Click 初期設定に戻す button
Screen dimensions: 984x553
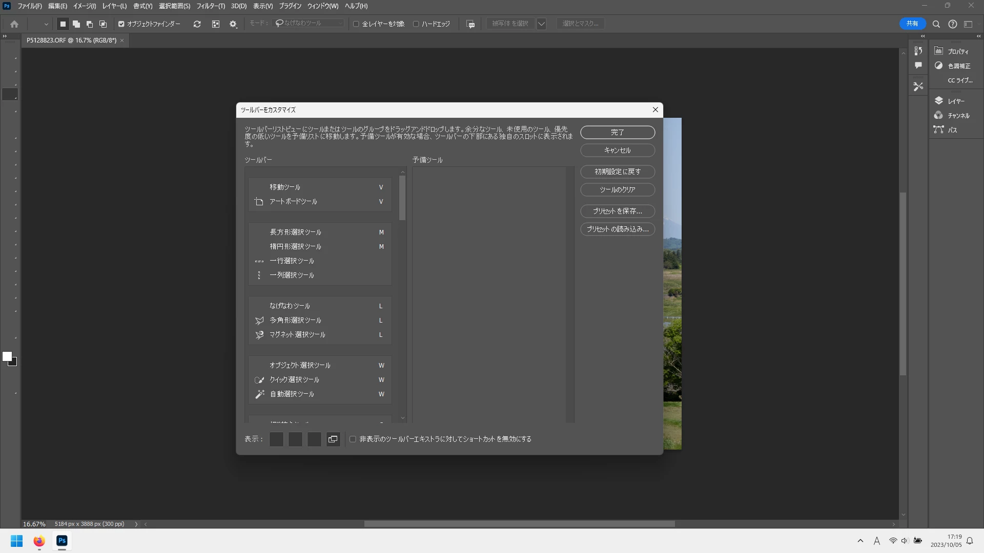pos(617,172)
